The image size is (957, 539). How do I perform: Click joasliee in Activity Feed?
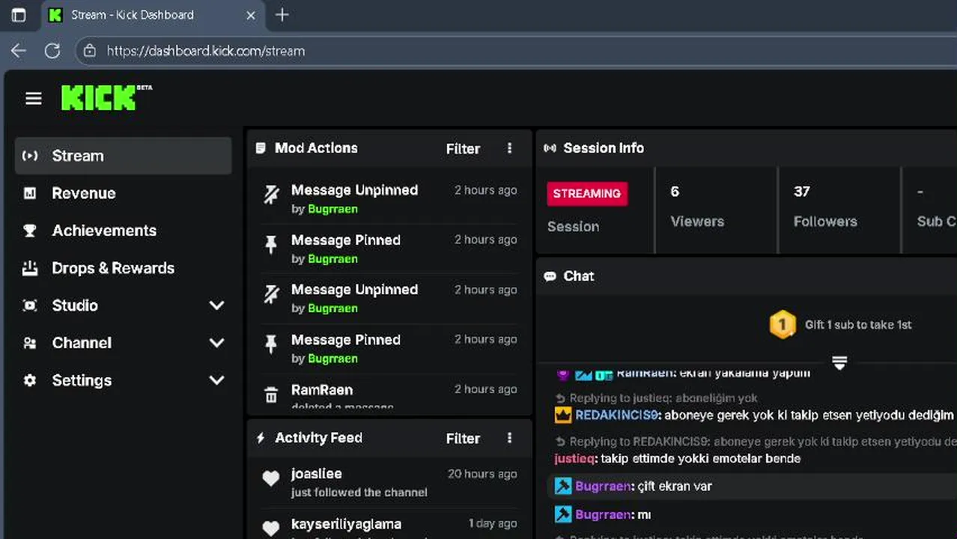pos(316,474)
